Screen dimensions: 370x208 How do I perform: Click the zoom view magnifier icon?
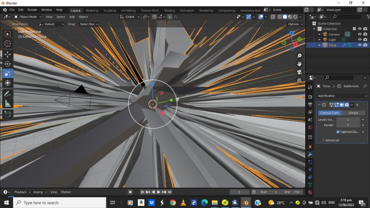(x=299, y=56)
